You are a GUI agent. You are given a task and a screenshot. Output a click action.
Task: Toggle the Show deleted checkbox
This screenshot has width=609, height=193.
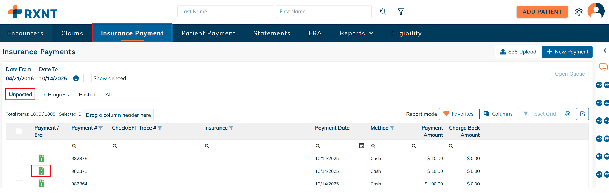[87, 78]
